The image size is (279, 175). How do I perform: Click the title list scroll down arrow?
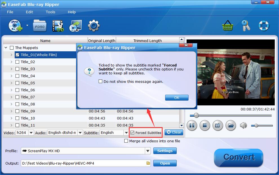tap(181, 125)
